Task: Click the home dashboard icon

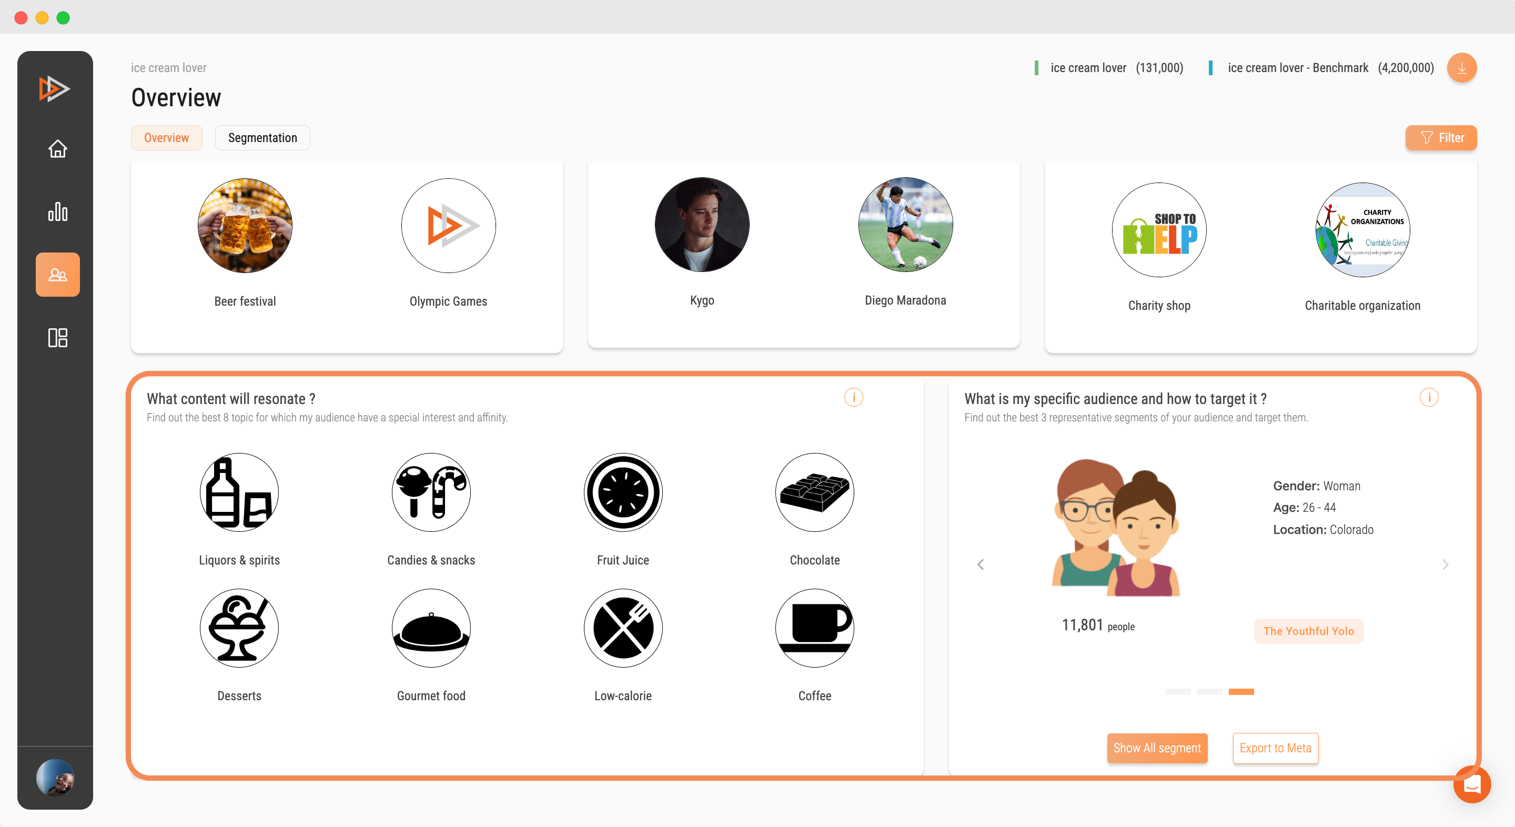Action: (58, 148)
